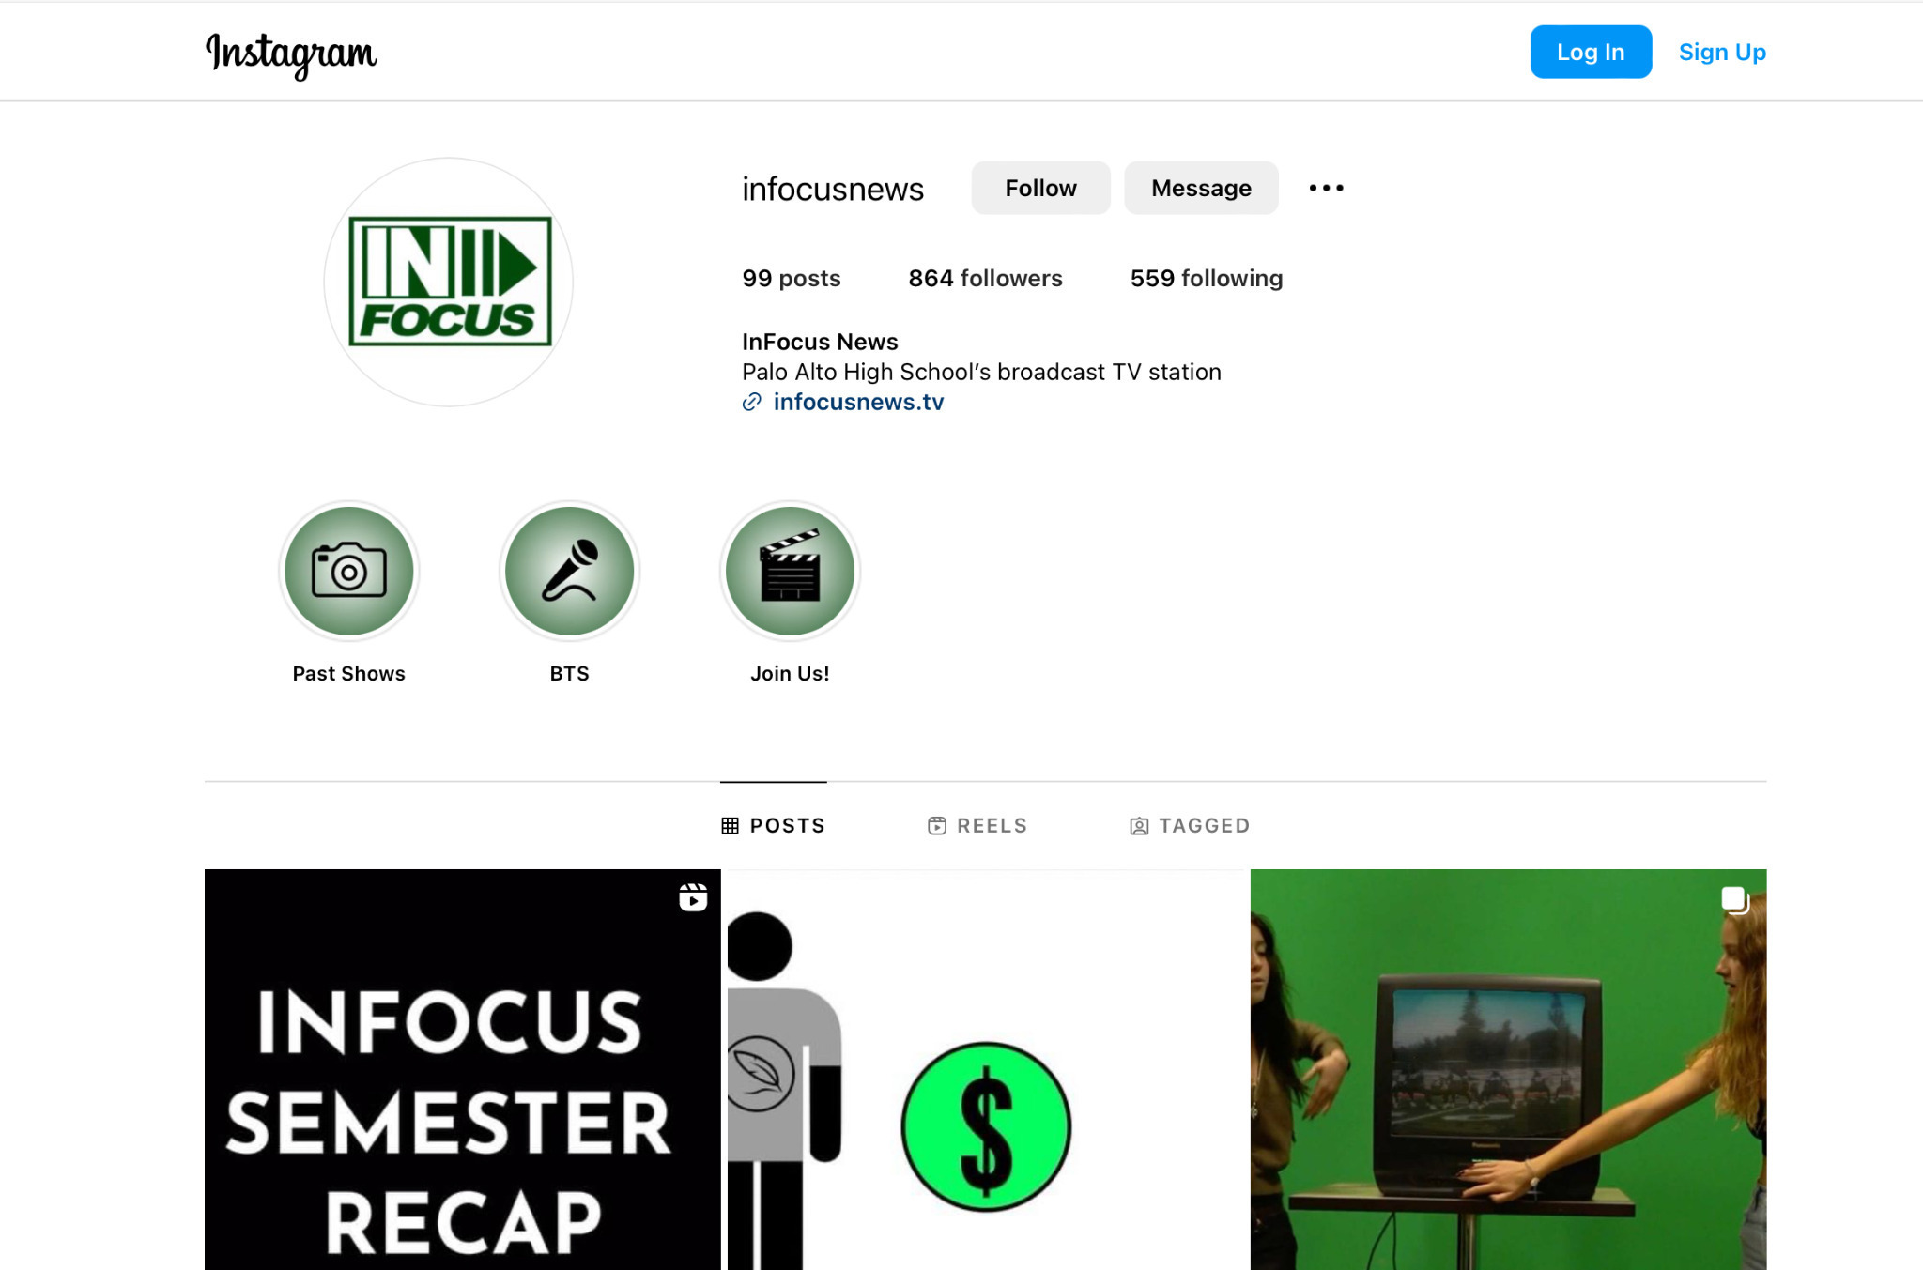Switch to the Reels tab
The width and height of the screenshot is (1923, 1270).
977,825
